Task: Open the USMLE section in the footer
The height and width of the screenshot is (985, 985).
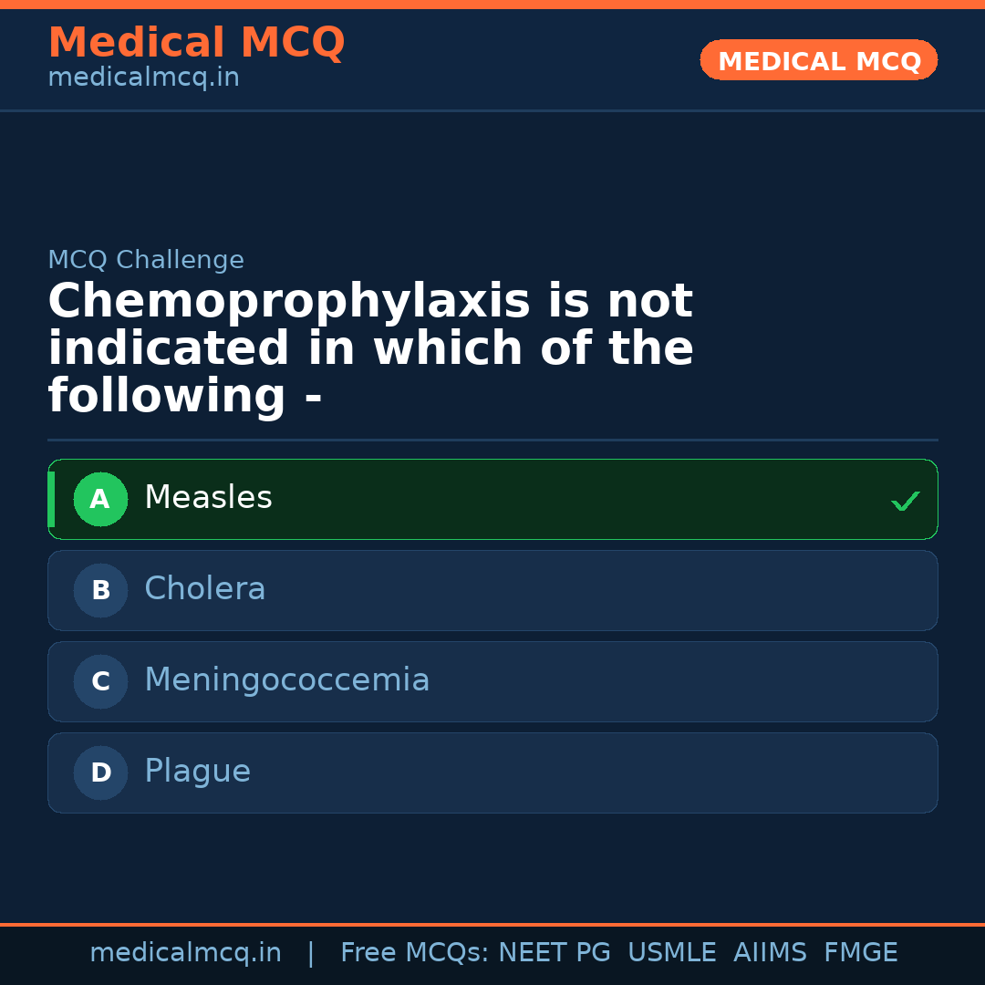Action: point(672,951)
